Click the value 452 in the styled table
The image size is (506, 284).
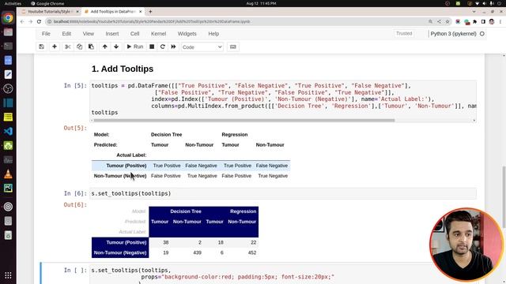pyautogui.click(x=252, y=252)
